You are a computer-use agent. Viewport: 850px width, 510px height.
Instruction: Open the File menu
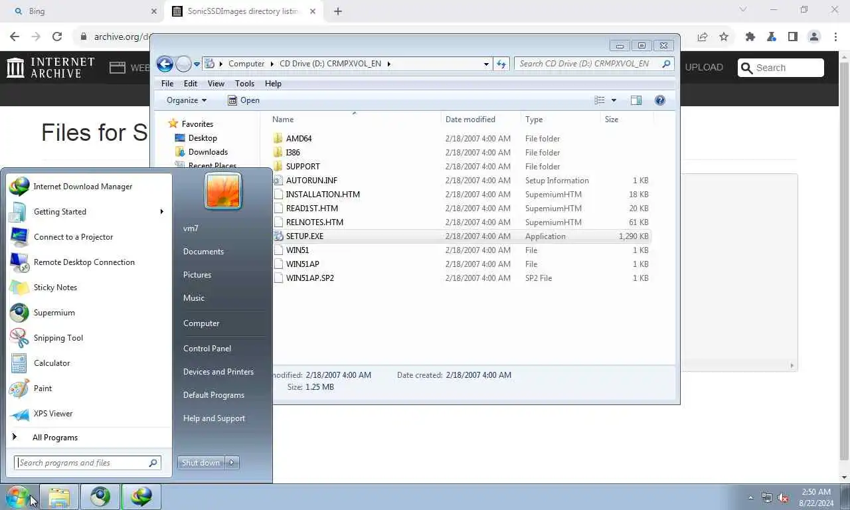click(167, 84)
